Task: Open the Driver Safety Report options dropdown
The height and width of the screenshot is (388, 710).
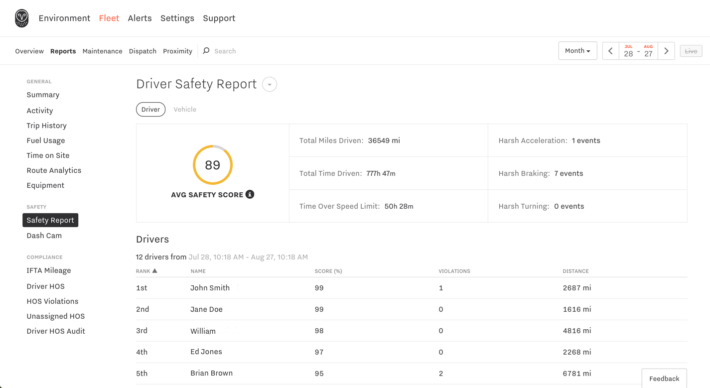Action: coord(269,84)
